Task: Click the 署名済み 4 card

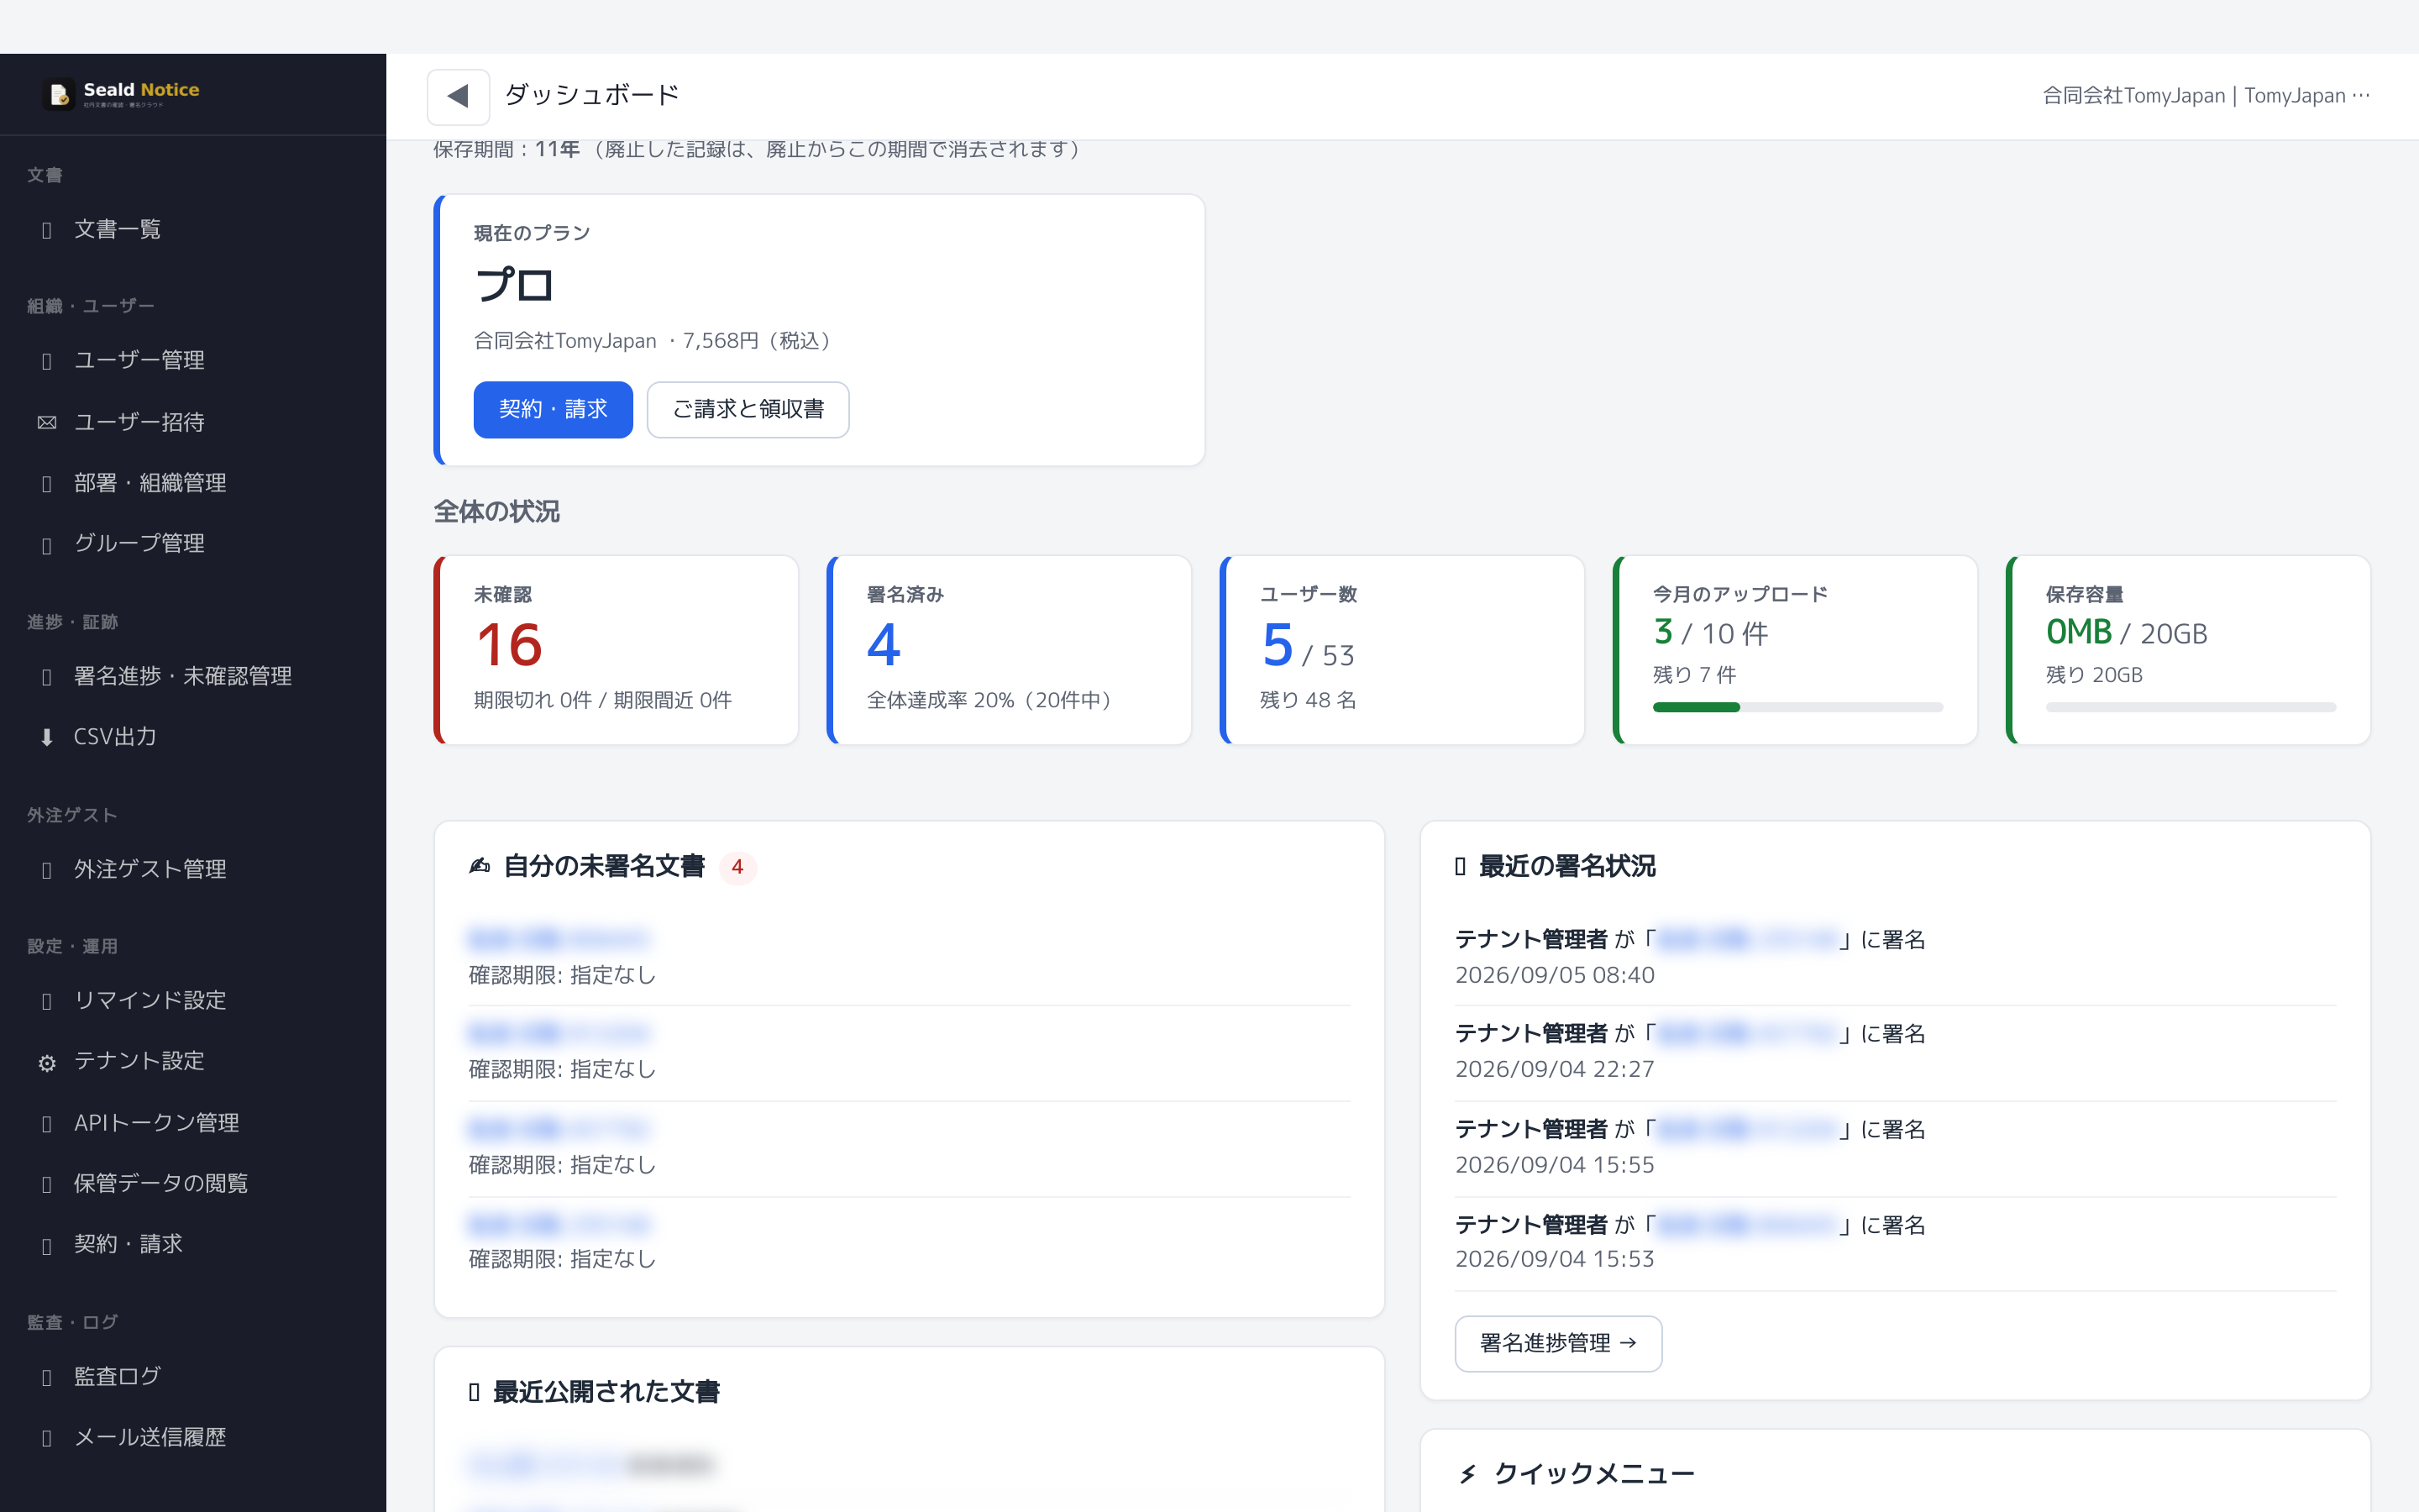Action: [x=1009, y=650]
